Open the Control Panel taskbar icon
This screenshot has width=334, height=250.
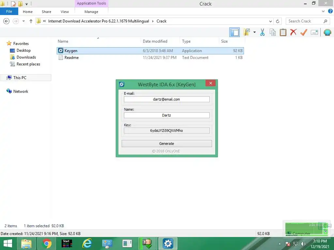107,243
